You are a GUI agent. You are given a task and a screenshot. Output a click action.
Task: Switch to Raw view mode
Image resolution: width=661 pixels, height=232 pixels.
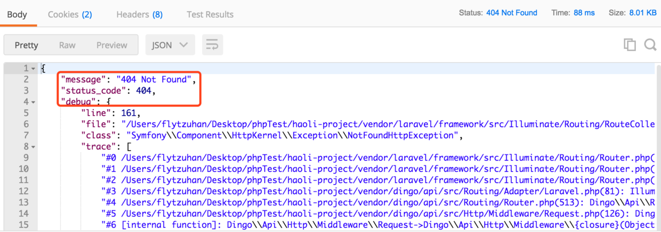(67, 45)
